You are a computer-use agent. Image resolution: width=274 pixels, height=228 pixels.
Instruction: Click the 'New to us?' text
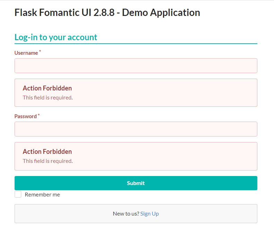click(126, 213)
